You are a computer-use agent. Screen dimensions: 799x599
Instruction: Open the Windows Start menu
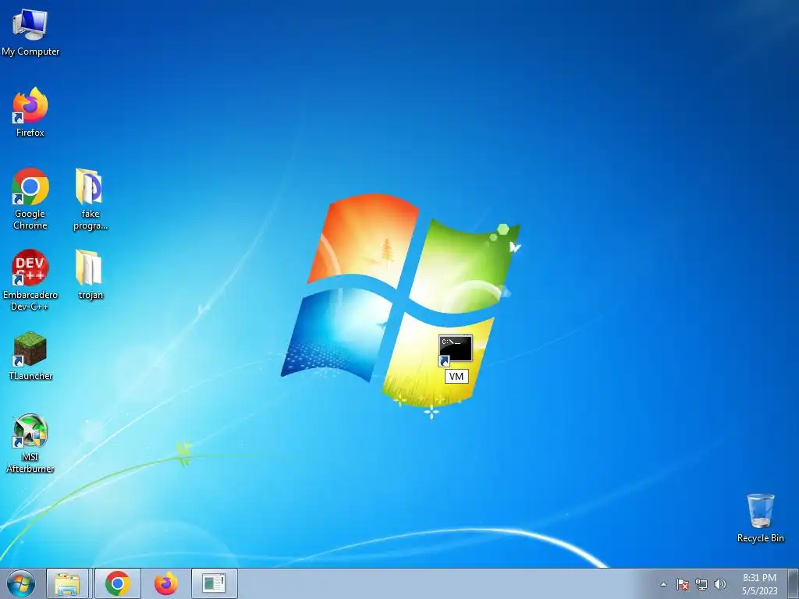coord(21,583)
